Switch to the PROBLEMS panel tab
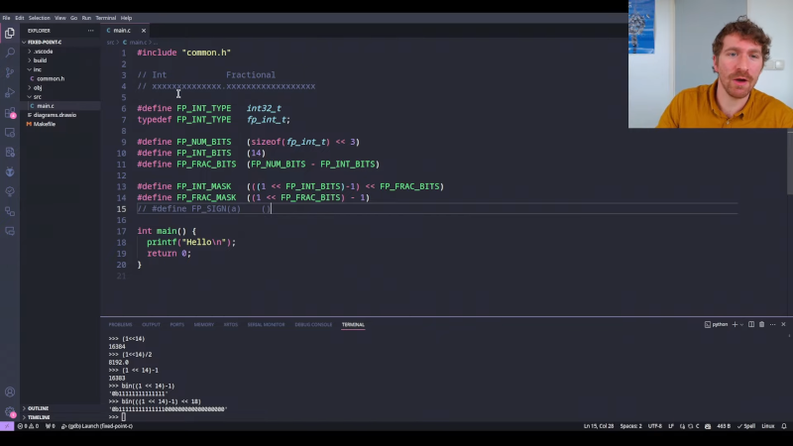This screenshot has height=446, width=793. click(120, 324)
